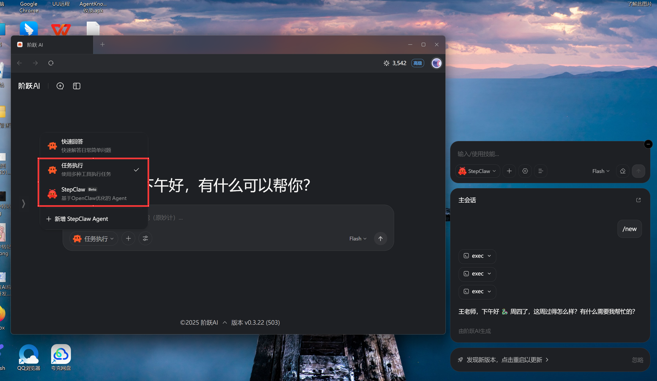This screenshot has width=657, height=381.
Task: Open the blank white file desktop icon
Action: [x=93, y=28]
